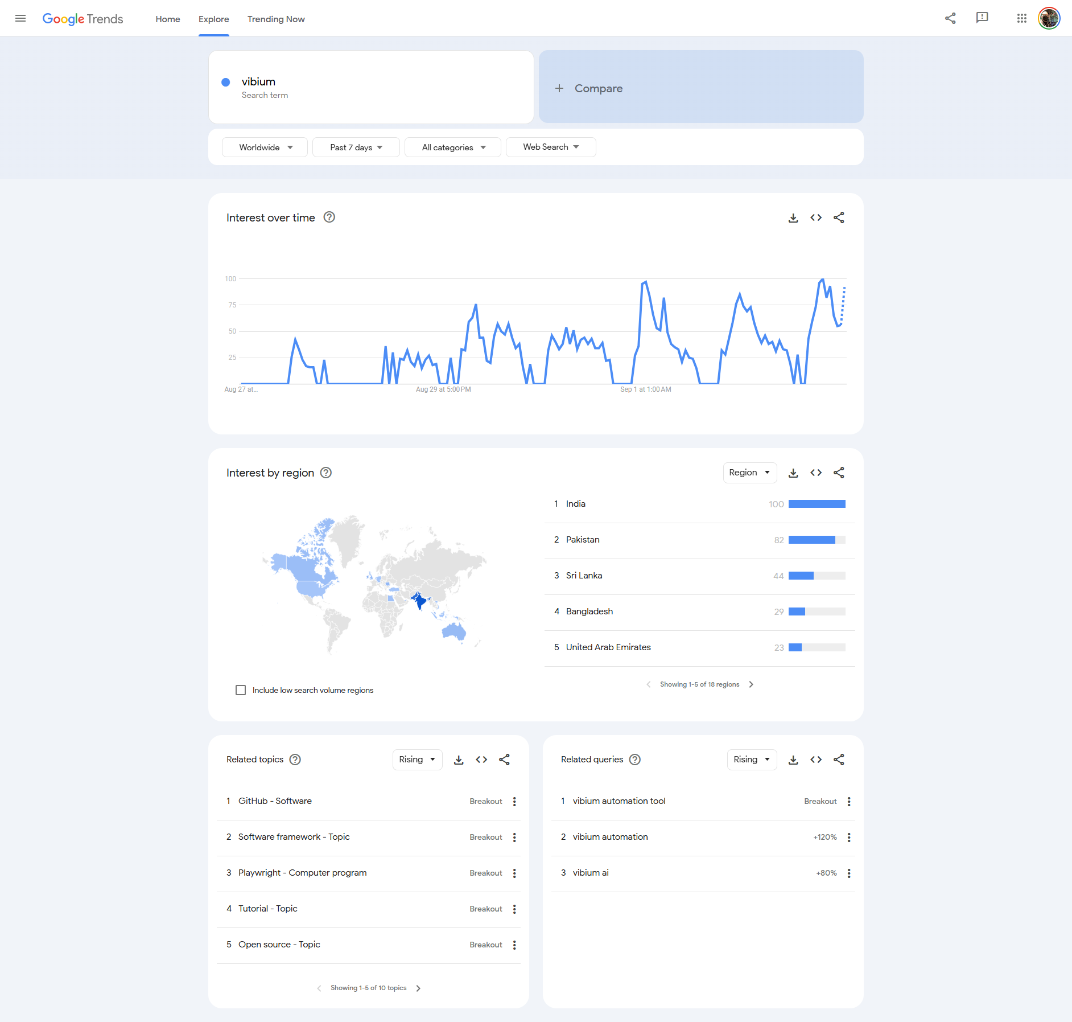Screen dimensions: 1072x1022
Task: Open the main hamburger menu
Action: (x=20, y=18)
